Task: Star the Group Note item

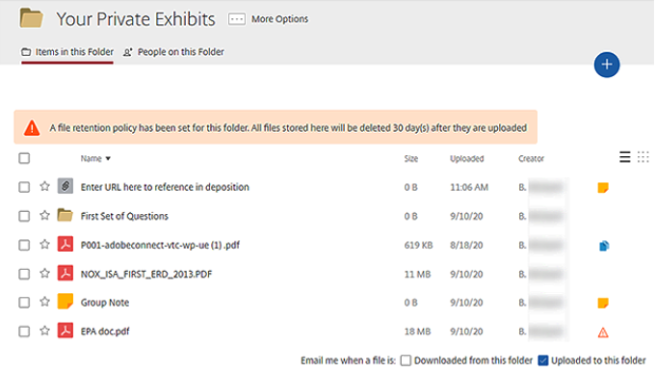Action: 44,302
